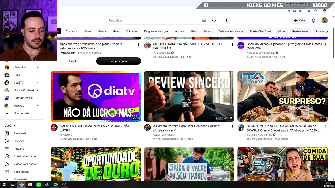
Task: Open the YouTube notifications bell
Action: (314, 21)
